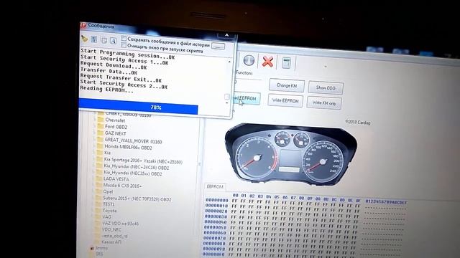Expand the Immo tree node
Viewport: 460px width, 258px height.
(x=92, y=248)
